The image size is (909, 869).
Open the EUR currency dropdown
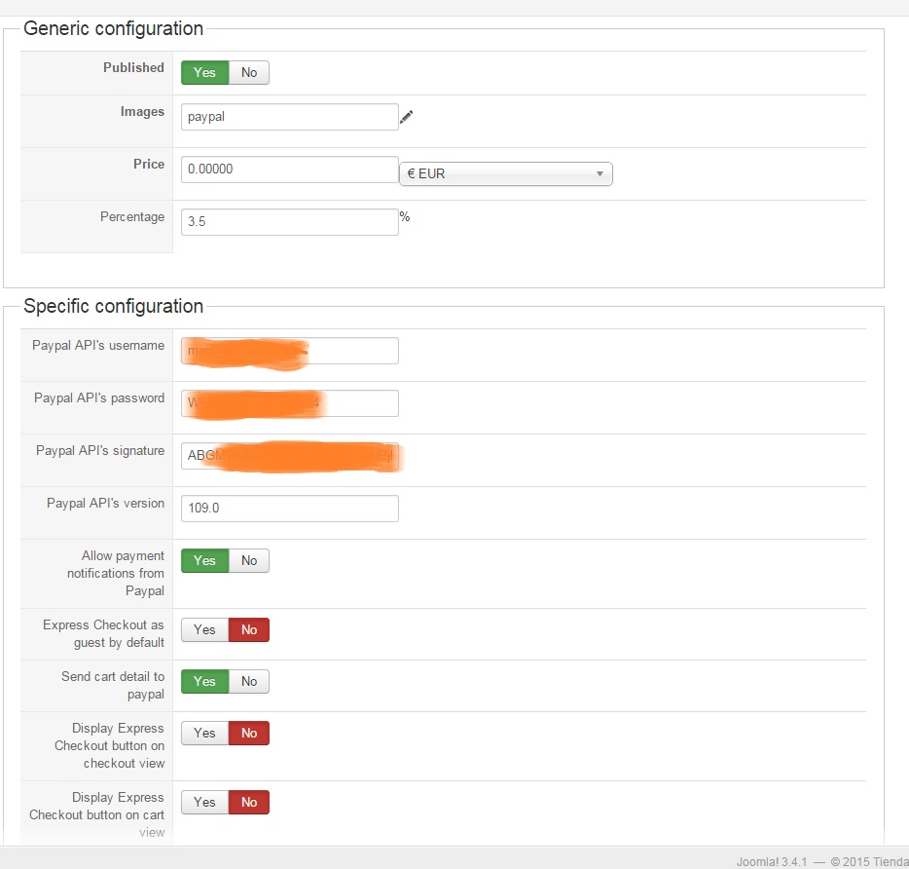pyautogui.click(x=506, y=174)
